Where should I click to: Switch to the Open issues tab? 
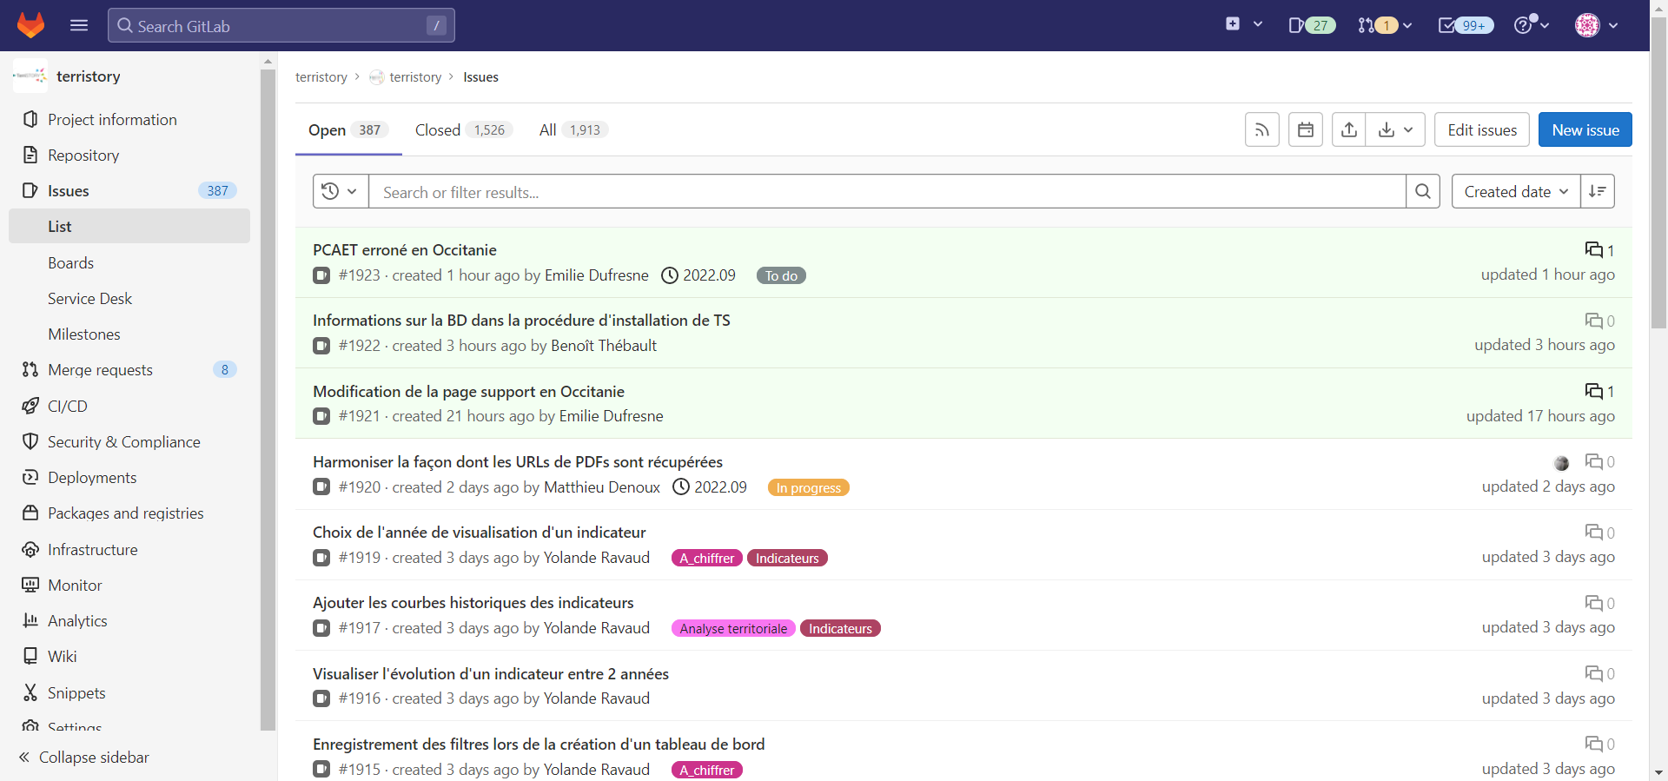click(x=348, y=130)
